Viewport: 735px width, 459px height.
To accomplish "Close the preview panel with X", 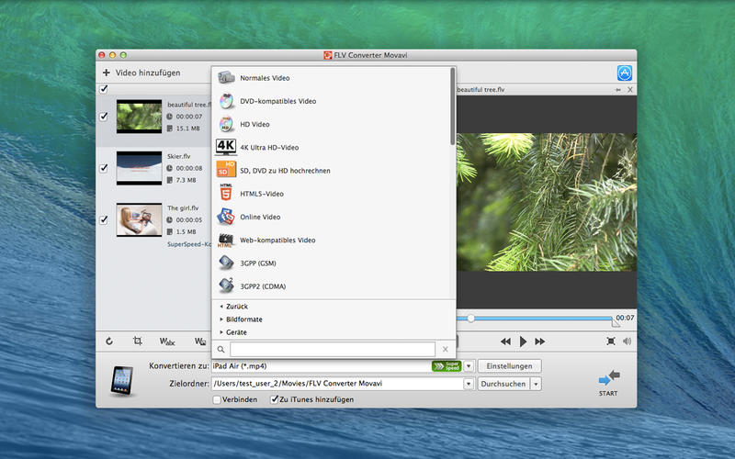I will [630, 89].
